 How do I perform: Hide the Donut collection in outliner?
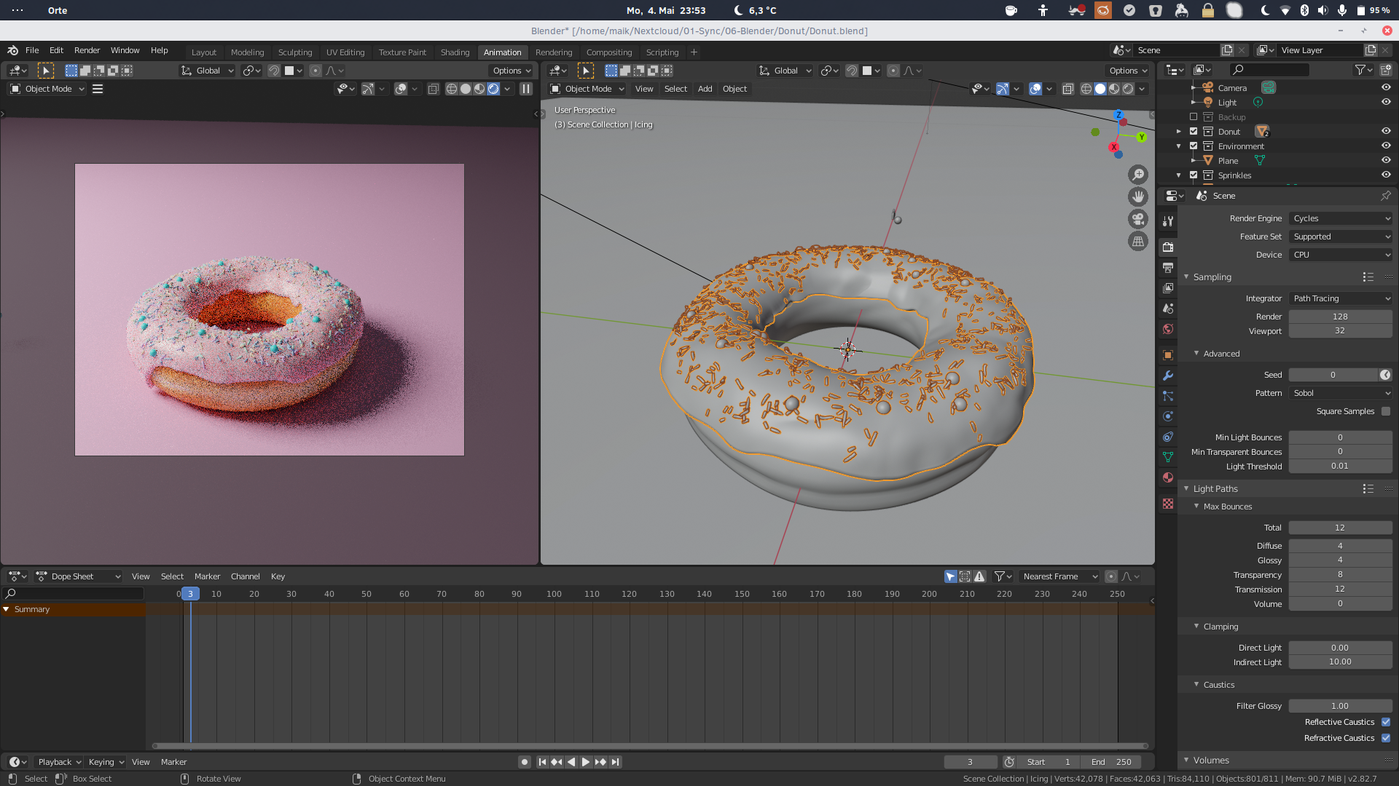tap(1385, 132)
